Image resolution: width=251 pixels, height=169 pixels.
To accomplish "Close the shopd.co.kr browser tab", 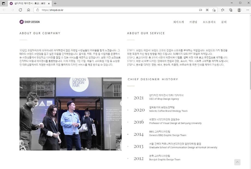I will [49, 4].
